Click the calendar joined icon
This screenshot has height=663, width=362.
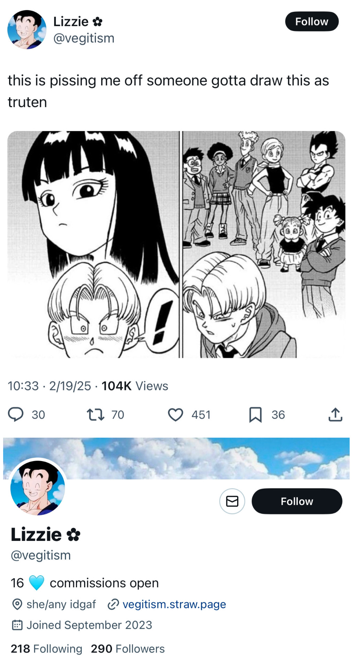pos(17,625)
